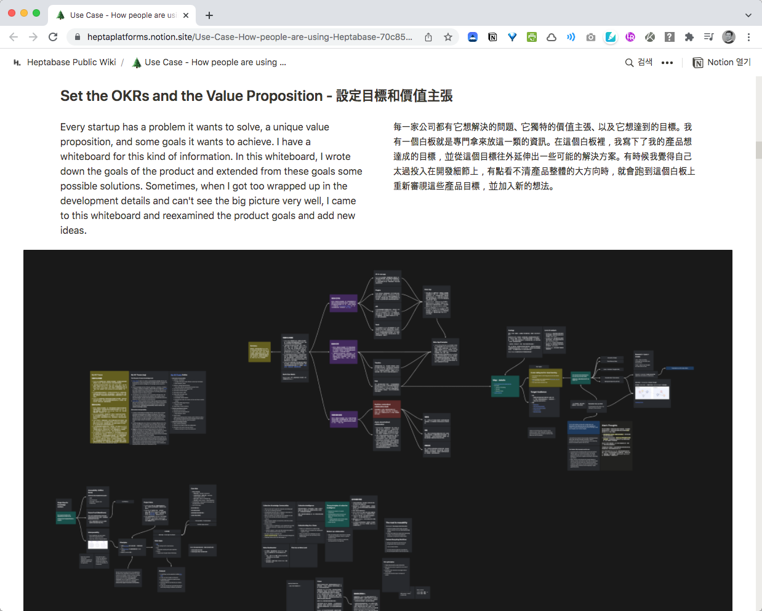Open the Notion Web Clipper extension
The height and width of the screenshot is (611, 762).
click(x=492, y=37)
